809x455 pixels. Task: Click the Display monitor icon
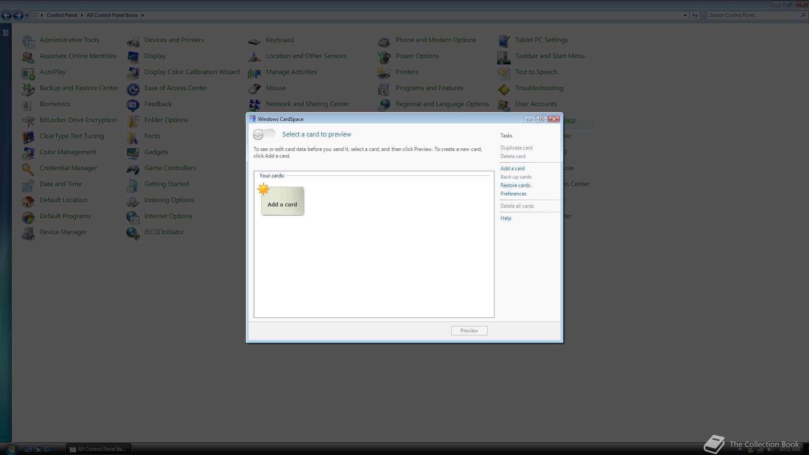pos(133,57)
